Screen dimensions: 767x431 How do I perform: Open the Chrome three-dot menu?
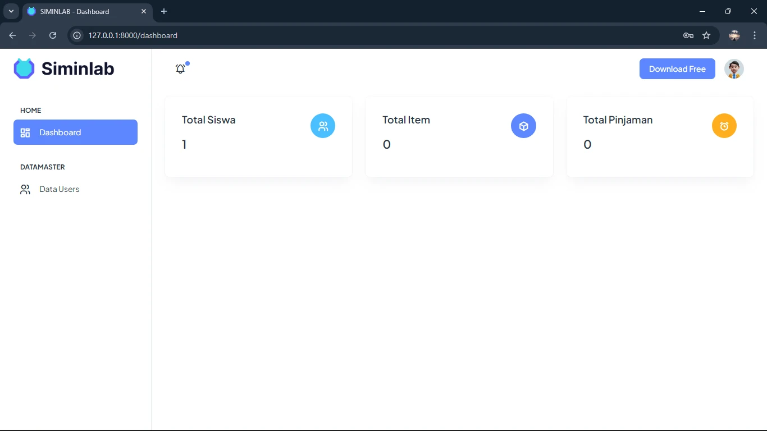point(755,35)
